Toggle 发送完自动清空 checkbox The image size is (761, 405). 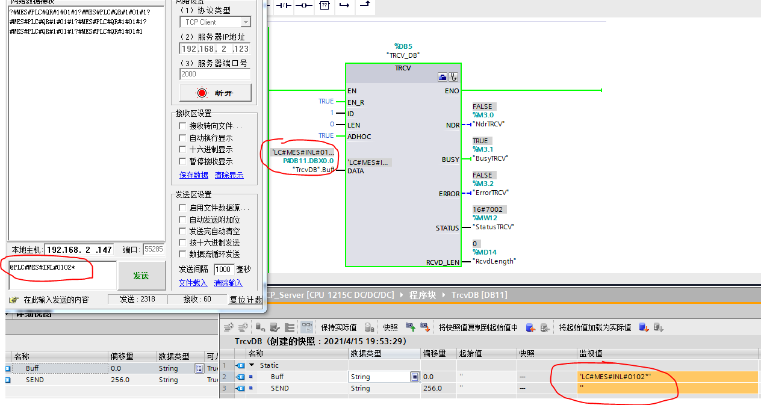tap(182, 231)
